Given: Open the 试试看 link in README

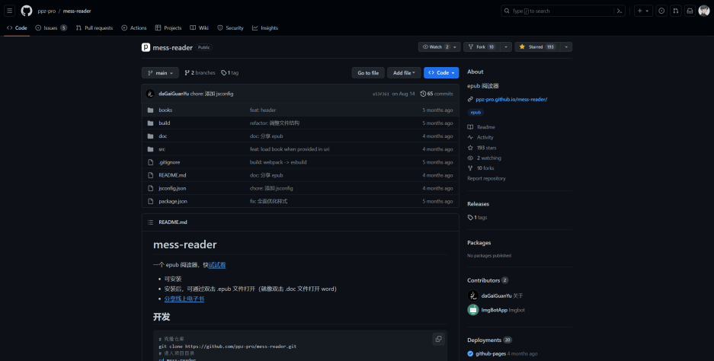Looking at the screenshot, I should click(x=217, y=265).
